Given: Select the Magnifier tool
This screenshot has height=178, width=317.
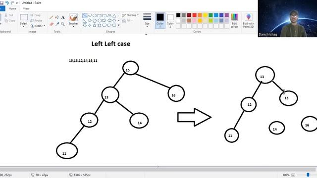Looking at the screenshot, I should (63, 24).
